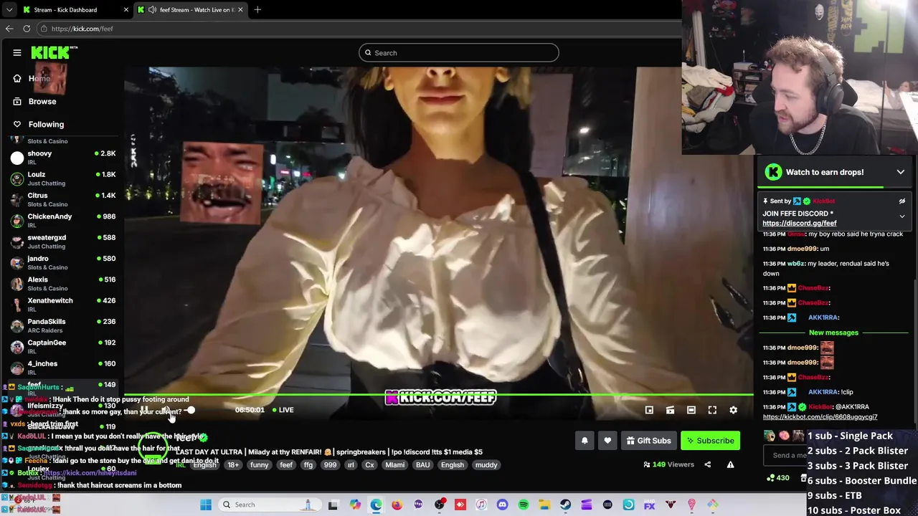This screenshot has height=516, width=918.
Task: Toggle mini player mode
Action: [649, 410]
